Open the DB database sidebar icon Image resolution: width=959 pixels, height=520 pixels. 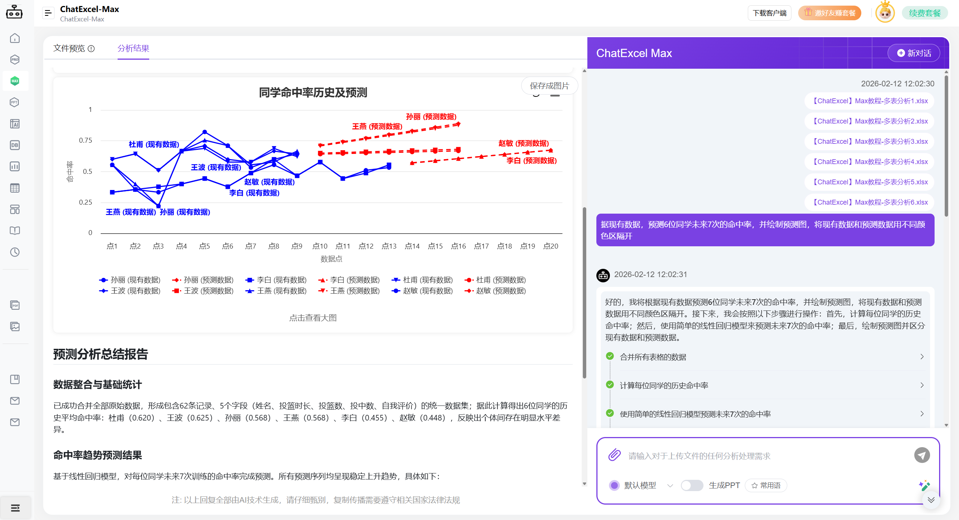tap(15, 145)
